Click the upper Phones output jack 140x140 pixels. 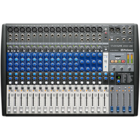(130, 28)
